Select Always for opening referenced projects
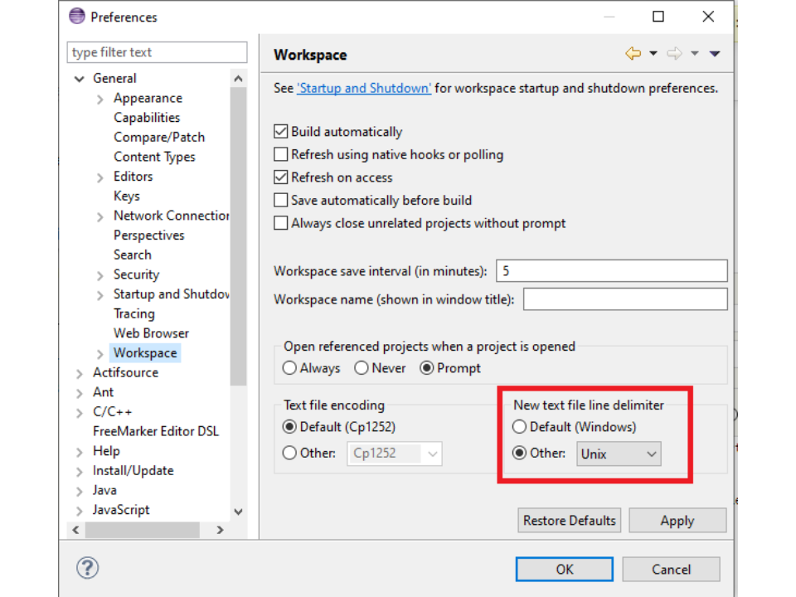Viewport: 796px width, 597px height. pyautogui.click(x=289, y=368)
